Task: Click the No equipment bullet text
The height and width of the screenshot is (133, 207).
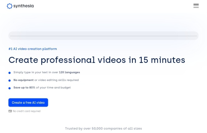Action: pos(46,80)
